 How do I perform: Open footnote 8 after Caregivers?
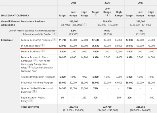coord(35,60)
